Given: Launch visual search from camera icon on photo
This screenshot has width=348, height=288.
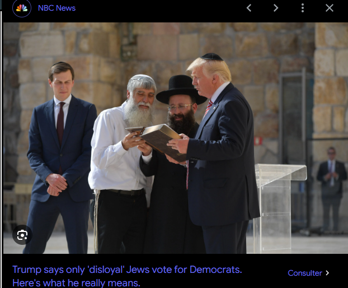Looking at the screenshot, I should coord(22,235).
